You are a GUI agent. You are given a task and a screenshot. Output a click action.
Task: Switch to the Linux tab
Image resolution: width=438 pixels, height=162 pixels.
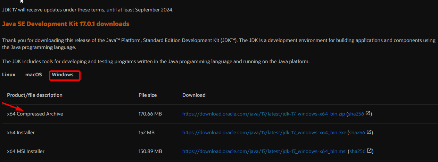9,75
